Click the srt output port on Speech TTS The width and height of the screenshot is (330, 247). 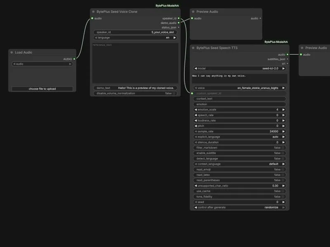point(288,64)
